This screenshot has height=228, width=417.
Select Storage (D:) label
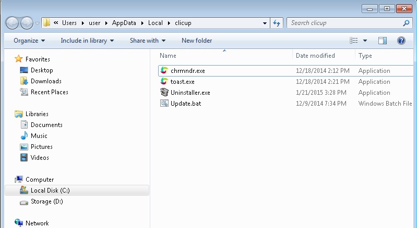pyautogui.click(x=47, y=201)
